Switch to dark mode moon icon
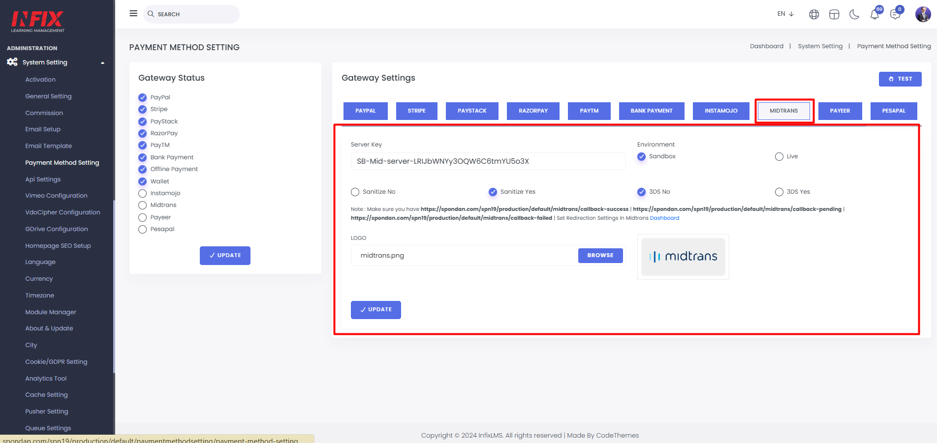The image size is (937, 443). pos(854,14)
